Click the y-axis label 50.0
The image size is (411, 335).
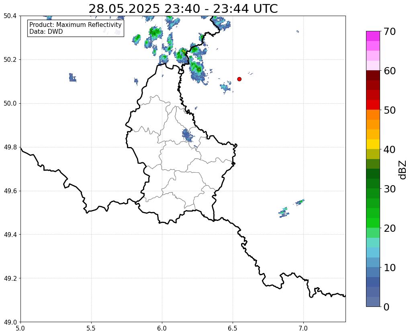10,104
